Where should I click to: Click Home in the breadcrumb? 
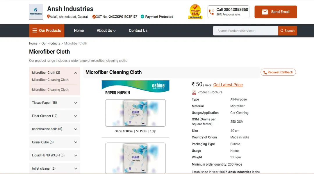tap(33, 43)
